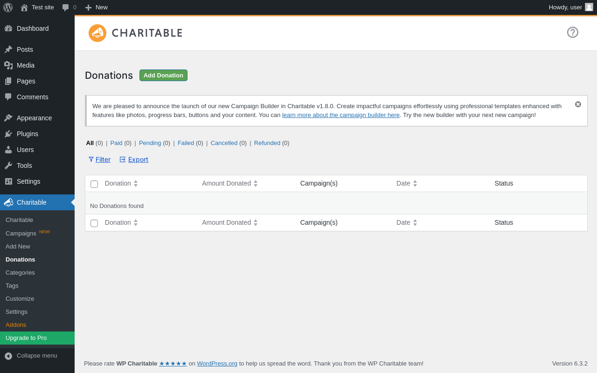Click the Posts pushpin icon

pos(8,49)
